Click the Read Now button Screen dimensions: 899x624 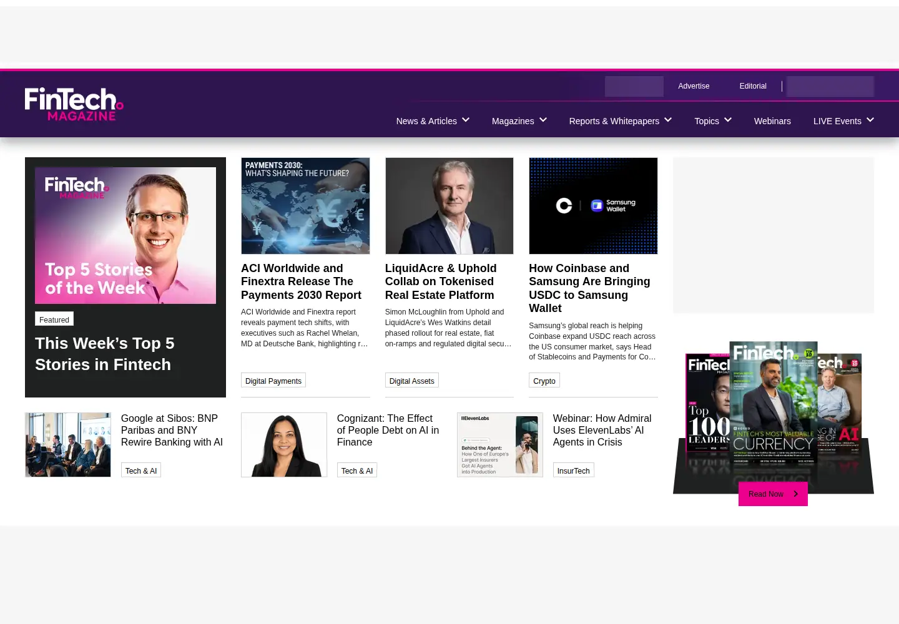pyautogui.click(x=773, y=494)
